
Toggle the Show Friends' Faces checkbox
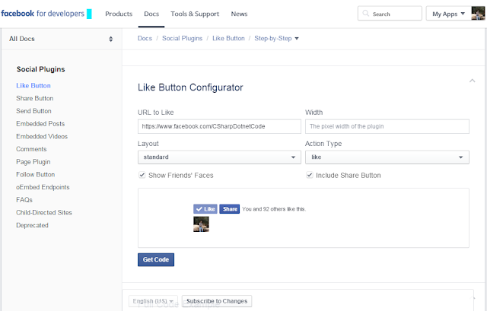pos(142,175)
